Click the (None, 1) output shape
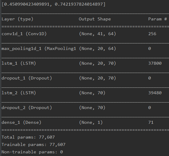Viewport: 169px width, 156px height. (91, 122)
